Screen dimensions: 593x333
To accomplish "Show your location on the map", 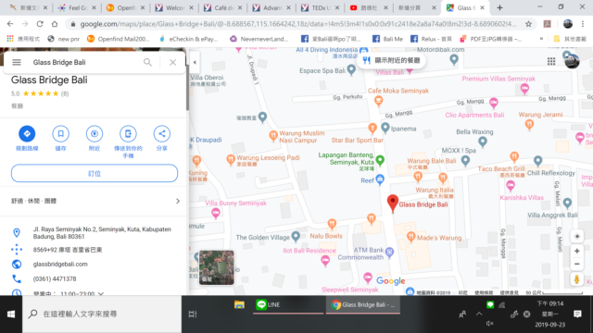I will (x=576, y=237).
